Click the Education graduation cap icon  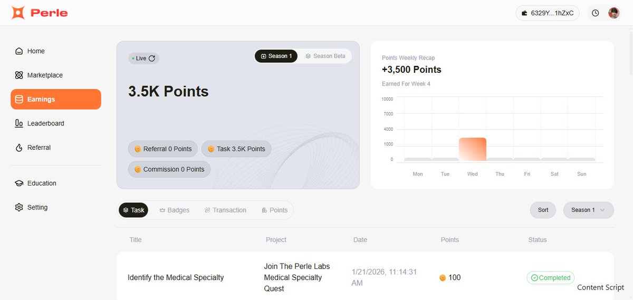(x=19, y=183)
